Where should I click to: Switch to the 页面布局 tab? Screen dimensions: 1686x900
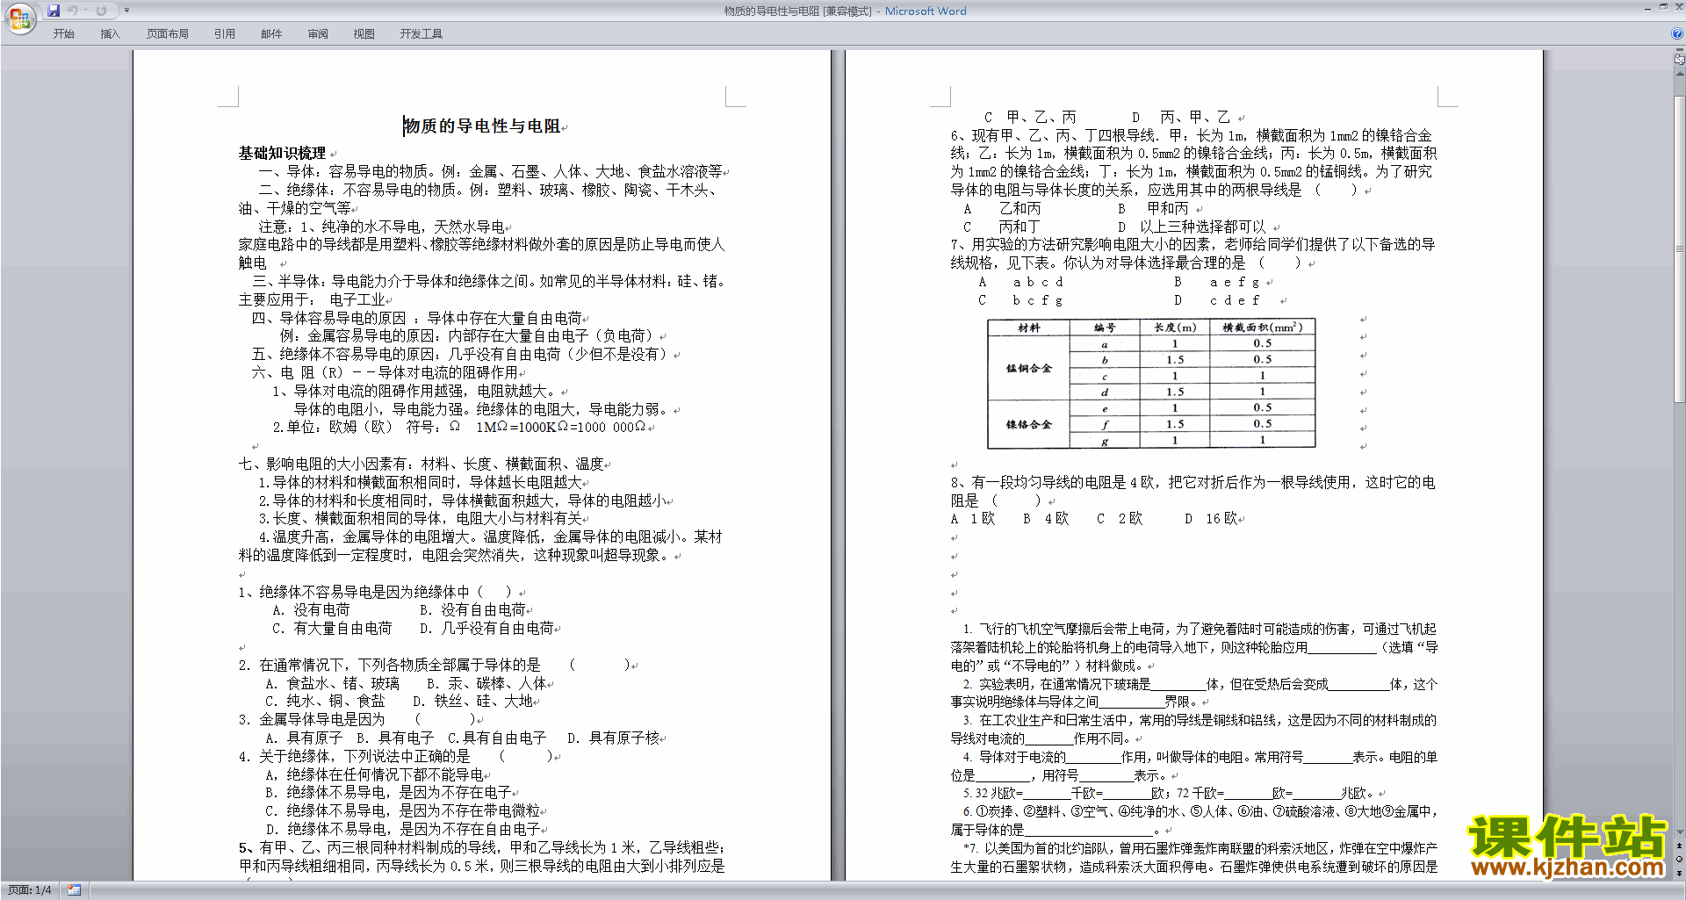coord(168,33)
